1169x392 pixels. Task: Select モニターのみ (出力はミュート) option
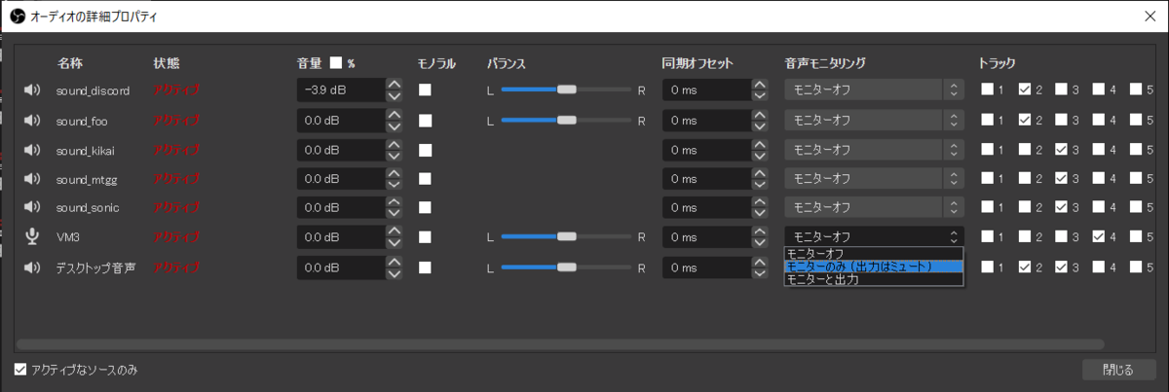874,267
